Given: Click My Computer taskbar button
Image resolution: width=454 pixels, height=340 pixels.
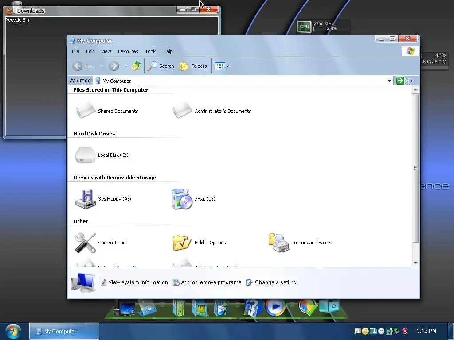Looking at the screenshot, I should tap(64, 331).
